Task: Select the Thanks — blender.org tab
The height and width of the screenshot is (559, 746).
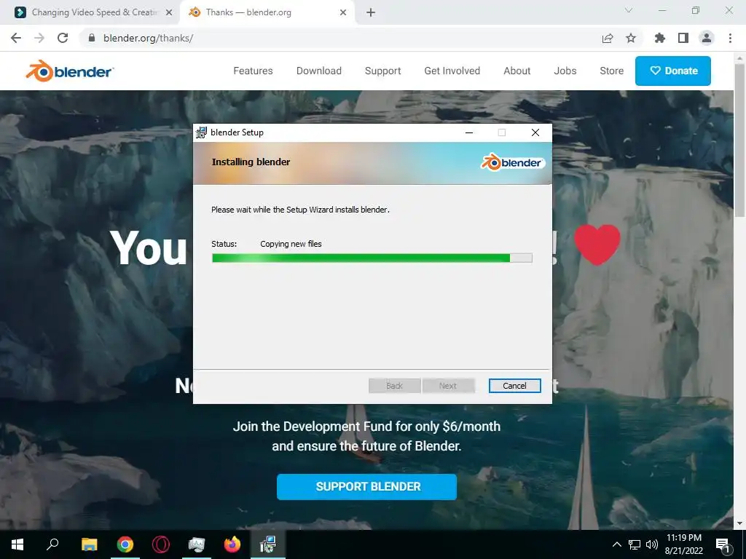Action: [x=267, y=12]
